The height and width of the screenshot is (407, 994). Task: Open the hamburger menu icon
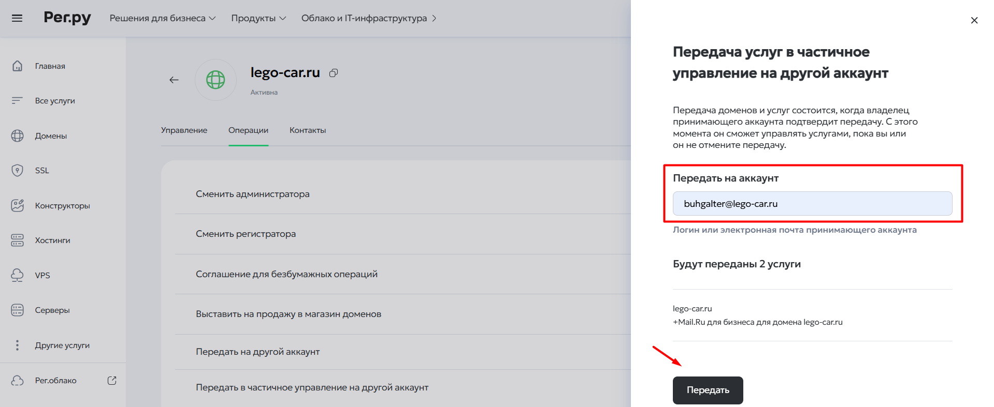coord(17,18)
